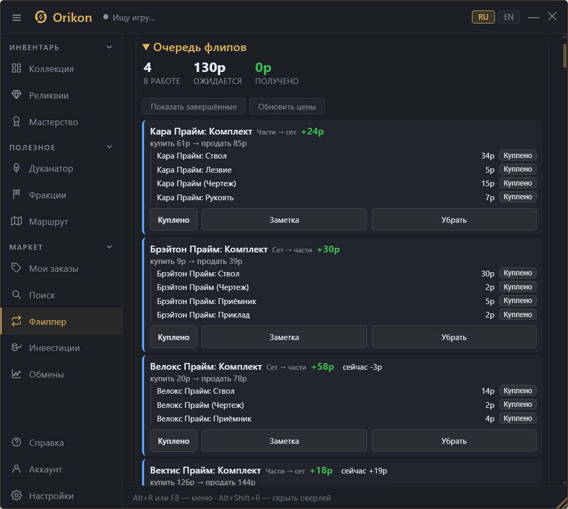Open the hamburger menu icon
The width and height of the screenshot is (568, 509).
tap(16, 17)
